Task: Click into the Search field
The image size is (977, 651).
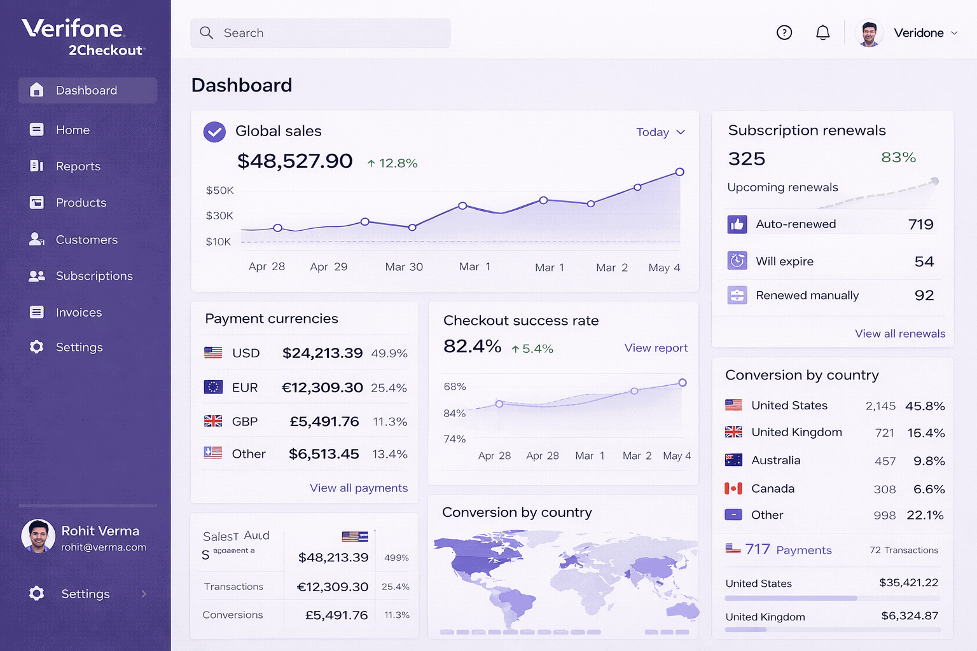Action: (x=321, y=33)
